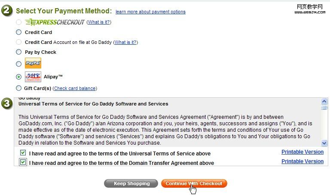Image resolution: width=330 pixels, height=195 pixels.
Task: Open learn more about payment options link
Action: 150,12
